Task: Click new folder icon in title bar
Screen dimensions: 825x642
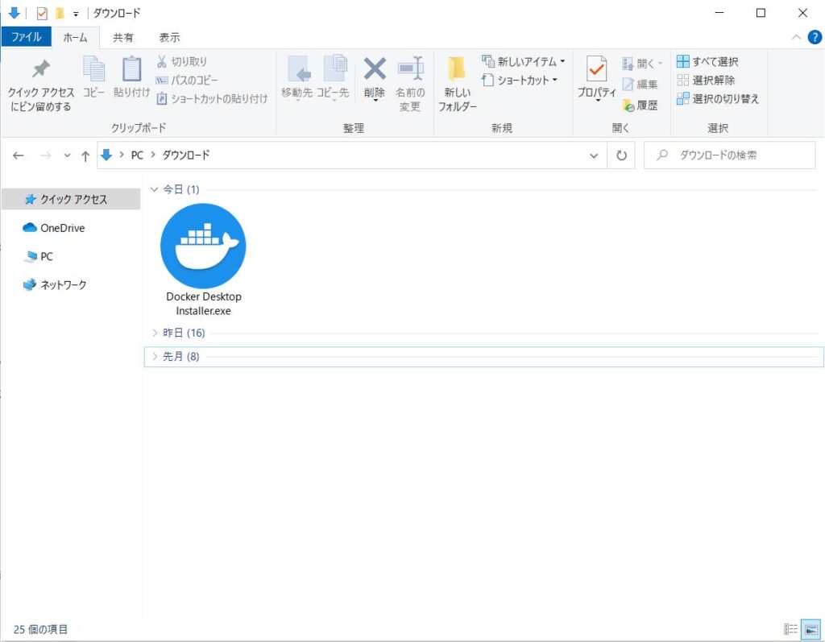Action: (x=60, y=13)
